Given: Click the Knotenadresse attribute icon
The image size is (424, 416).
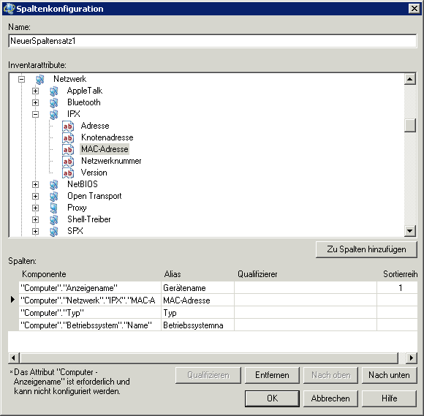Looking at the screenshot, I should pyautogui.click(x=68, y=137).
